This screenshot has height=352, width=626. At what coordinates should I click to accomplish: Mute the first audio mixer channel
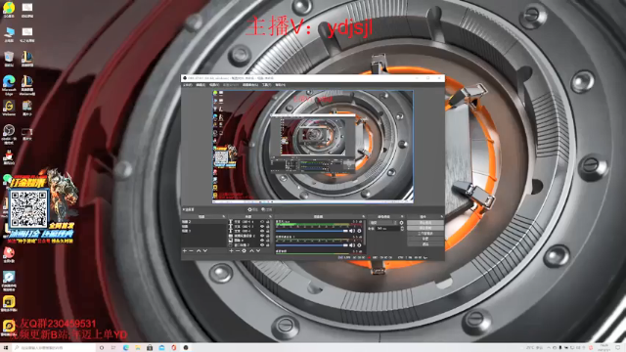(352, 231)
